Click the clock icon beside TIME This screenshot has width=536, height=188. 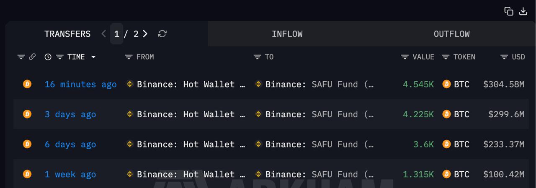pyautogui.click(x=48, y=57)
